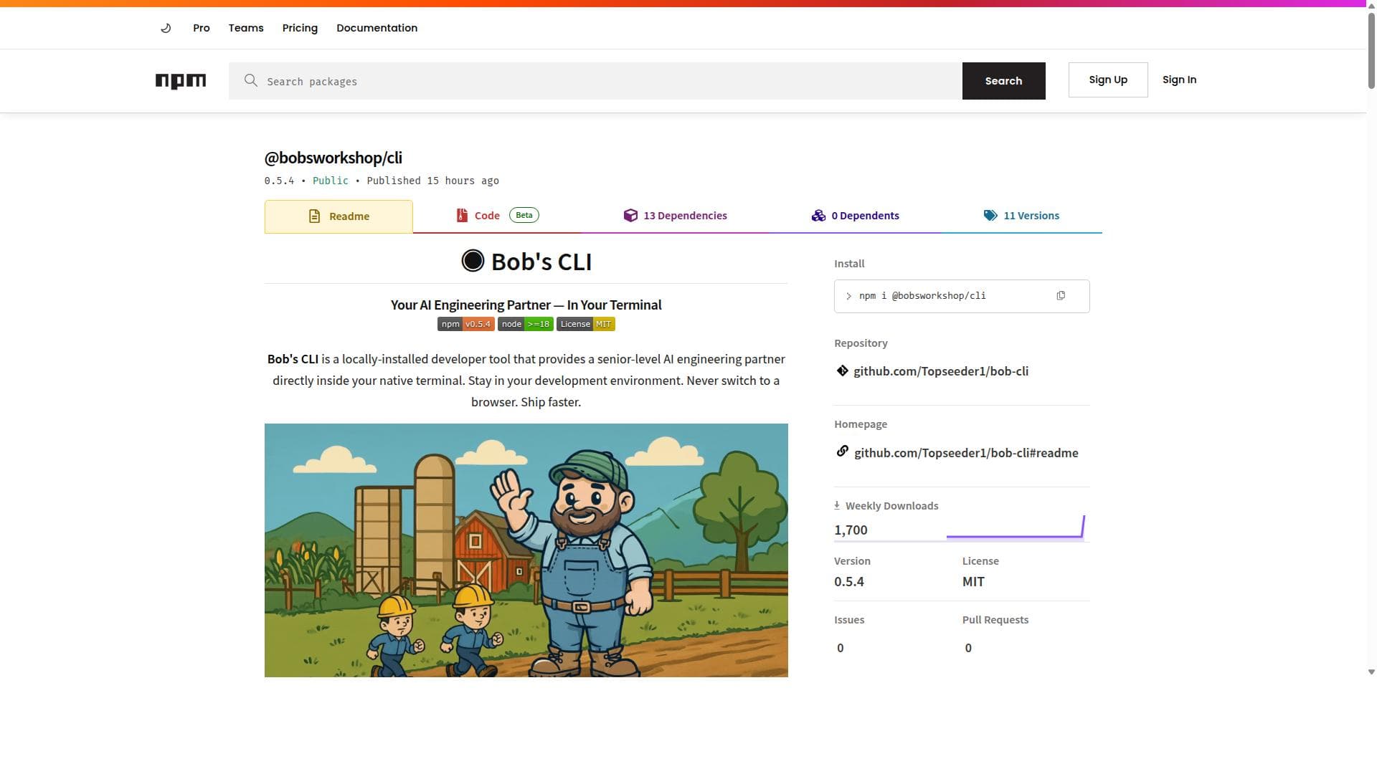1377x774 pixels.
Task: Open the 11 Versions tab
Action: [1021, 216]
